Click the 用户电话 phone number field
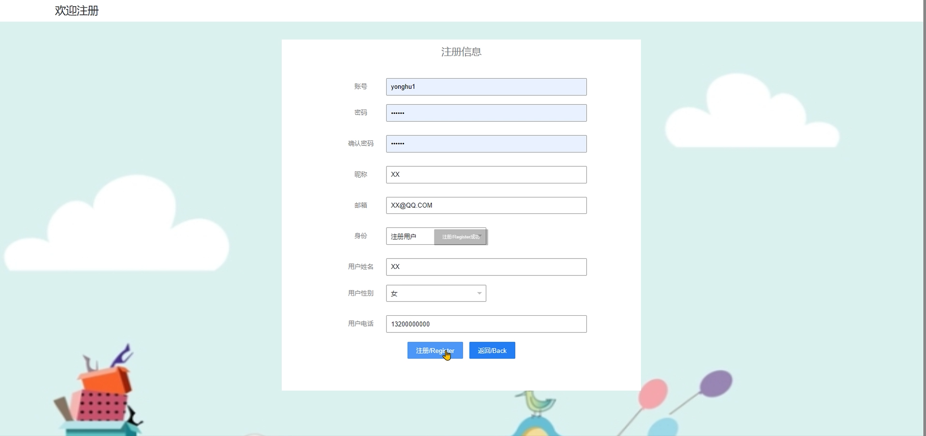The image size is (926, 436). tap(486, 324)
